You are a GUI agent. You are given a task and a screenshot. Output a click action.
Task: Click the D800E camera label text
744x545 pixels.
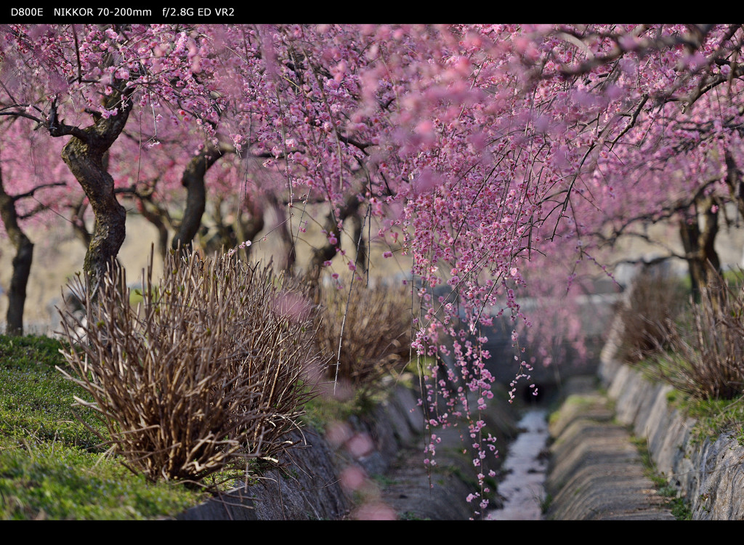(x=27, y=12)
